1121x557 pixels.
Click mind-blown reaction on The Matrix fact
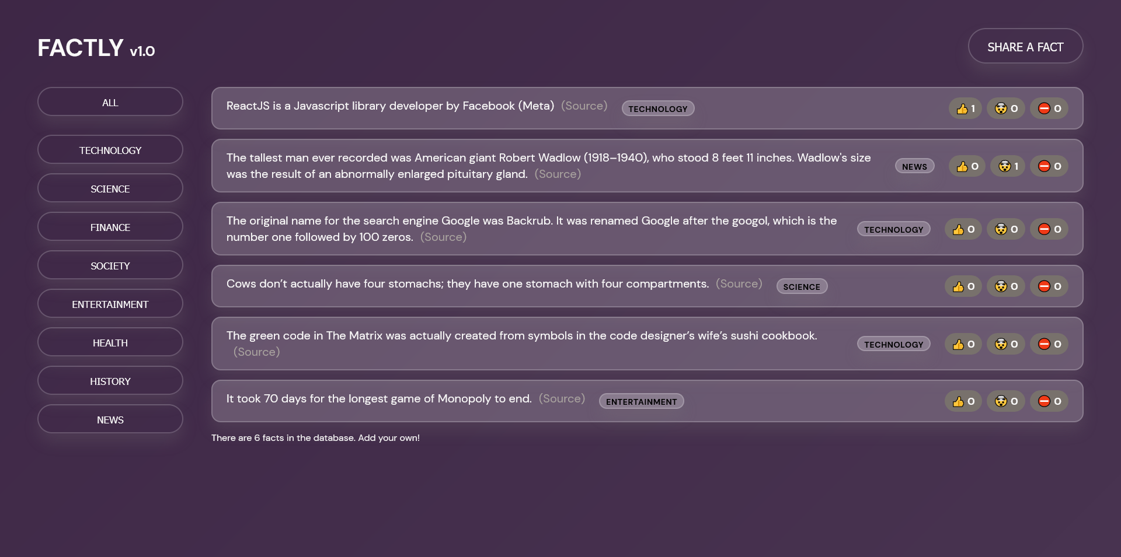click(x=1005, y=344)
